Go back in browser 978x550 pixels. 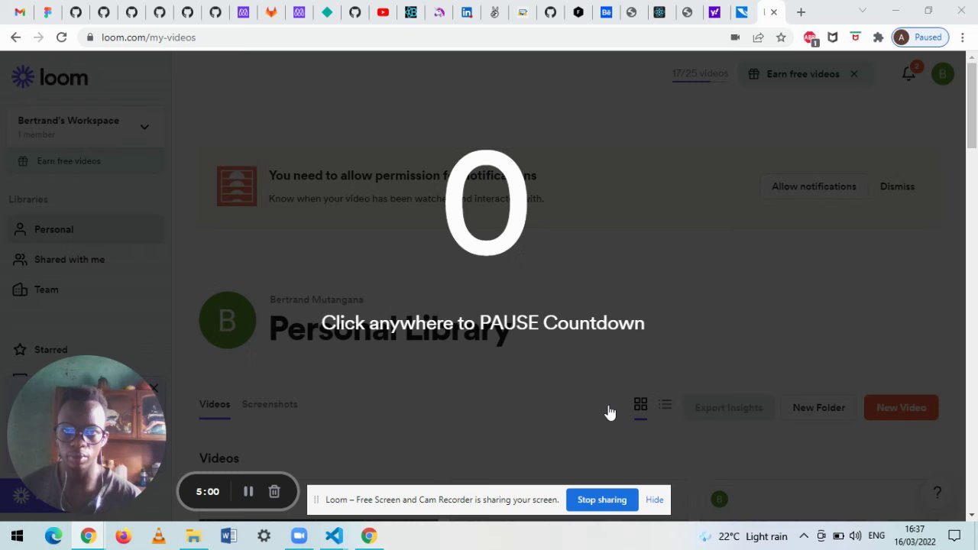pos(15,37)
